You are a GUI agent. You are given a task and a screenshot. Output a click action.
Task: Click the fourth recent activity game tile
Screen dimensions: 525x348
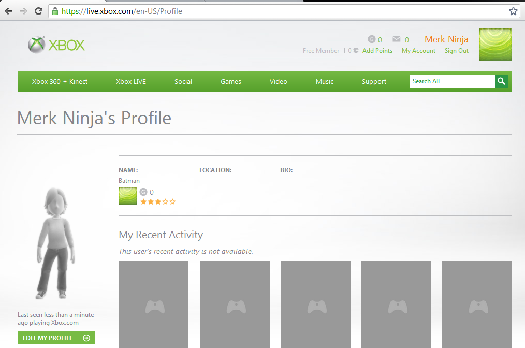(396, 304)
